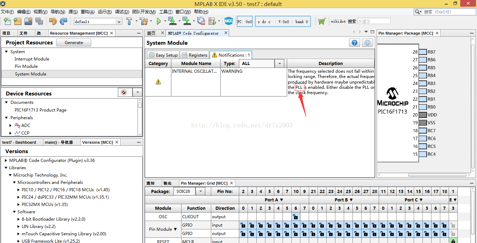Toggle GPIO input lock on Port B 0
Image resolution: width=477 pixels, height=243 pixels.
(313, 225)
